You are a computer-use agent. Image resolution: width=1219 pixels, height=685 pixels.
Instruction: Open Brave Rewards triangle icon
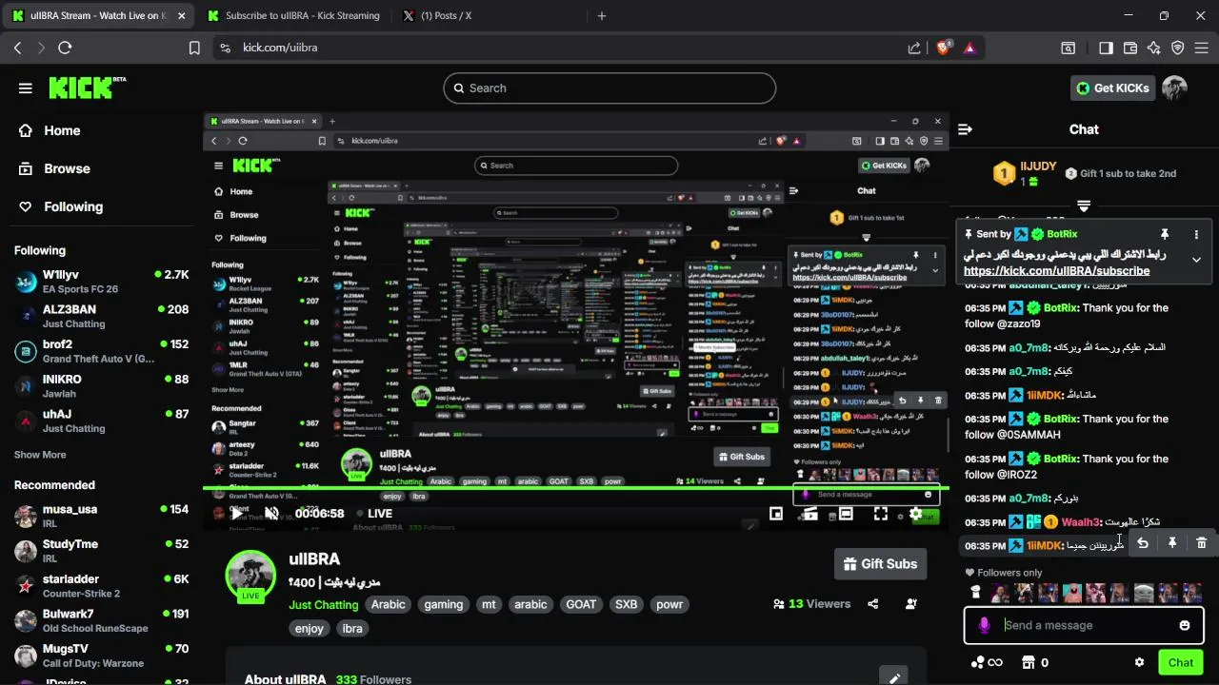click(969, 48)
